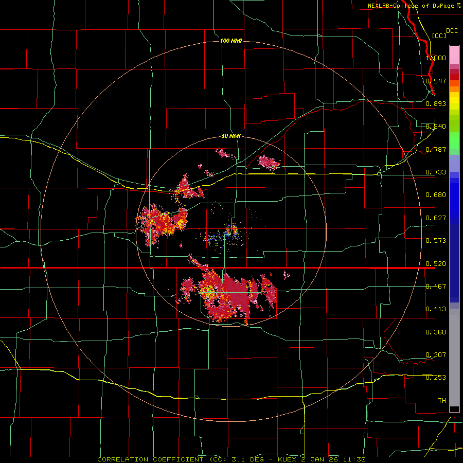Screen dimensions: 463x463
Task: Pick the light pink top segment of color bar
Action: [x=454, y=55]
